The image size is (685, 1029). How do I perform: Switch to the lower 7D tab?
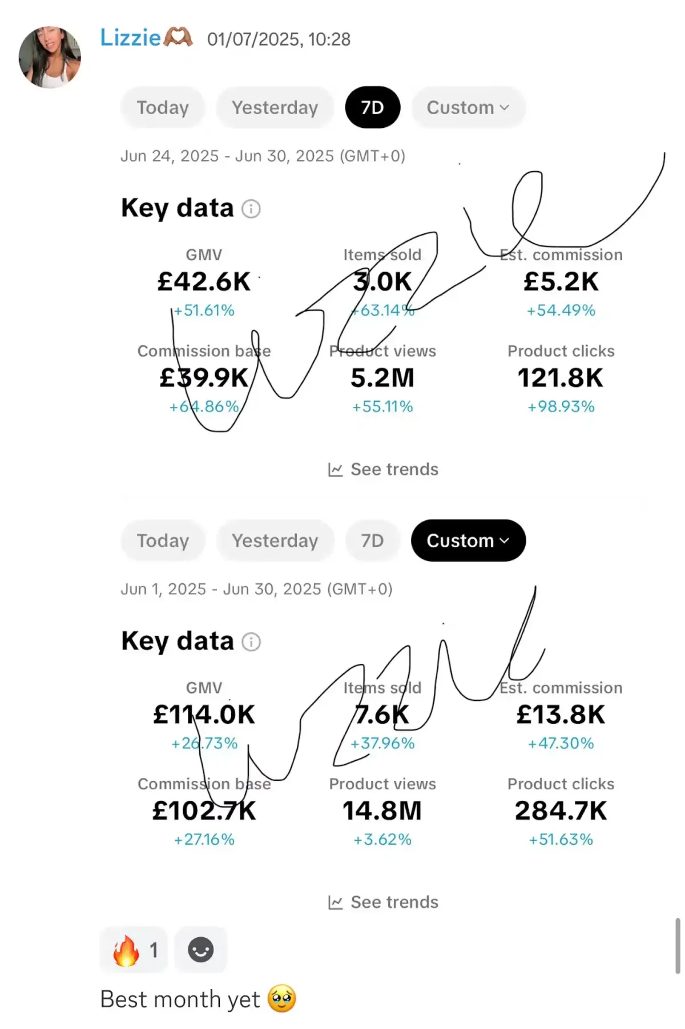click(372, 540)
